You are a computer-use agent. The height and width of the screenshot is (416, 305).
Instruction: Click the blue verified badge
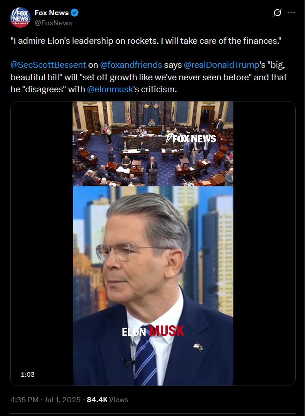tap(75, 13)
